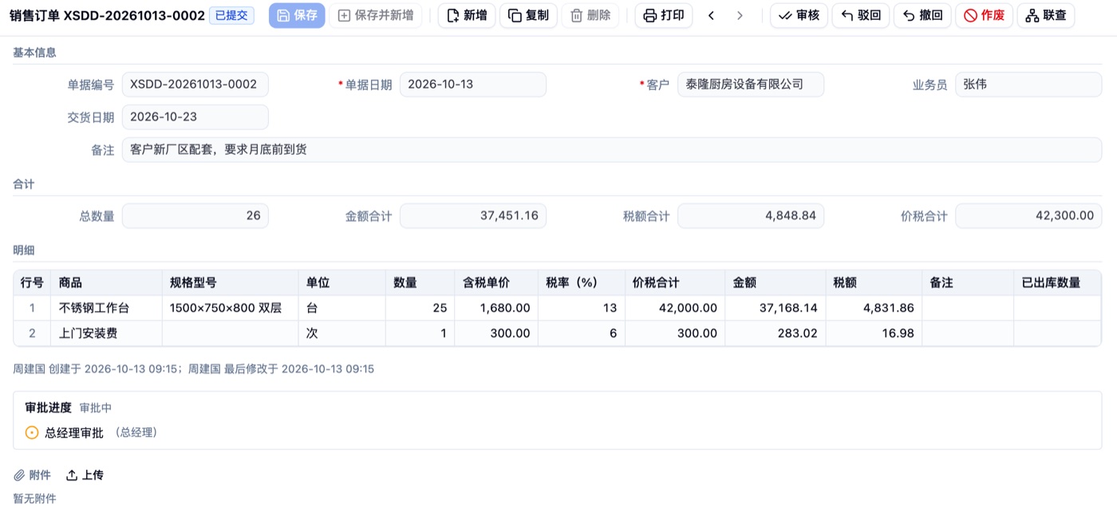Click the 金额 column header
Viewport: 1117px width, 508px height.
[776, 282]
